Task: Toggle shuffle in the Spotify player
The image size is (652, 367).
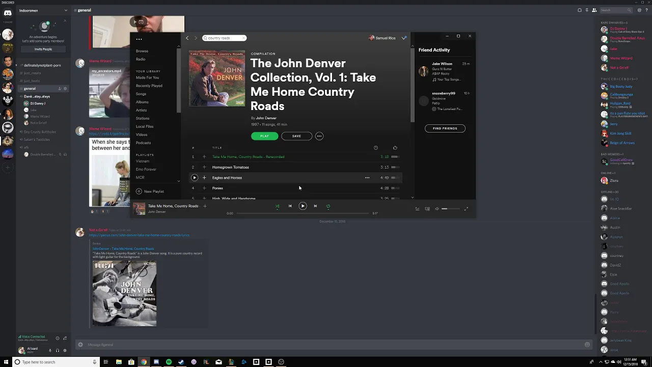Action: point(277,206)
